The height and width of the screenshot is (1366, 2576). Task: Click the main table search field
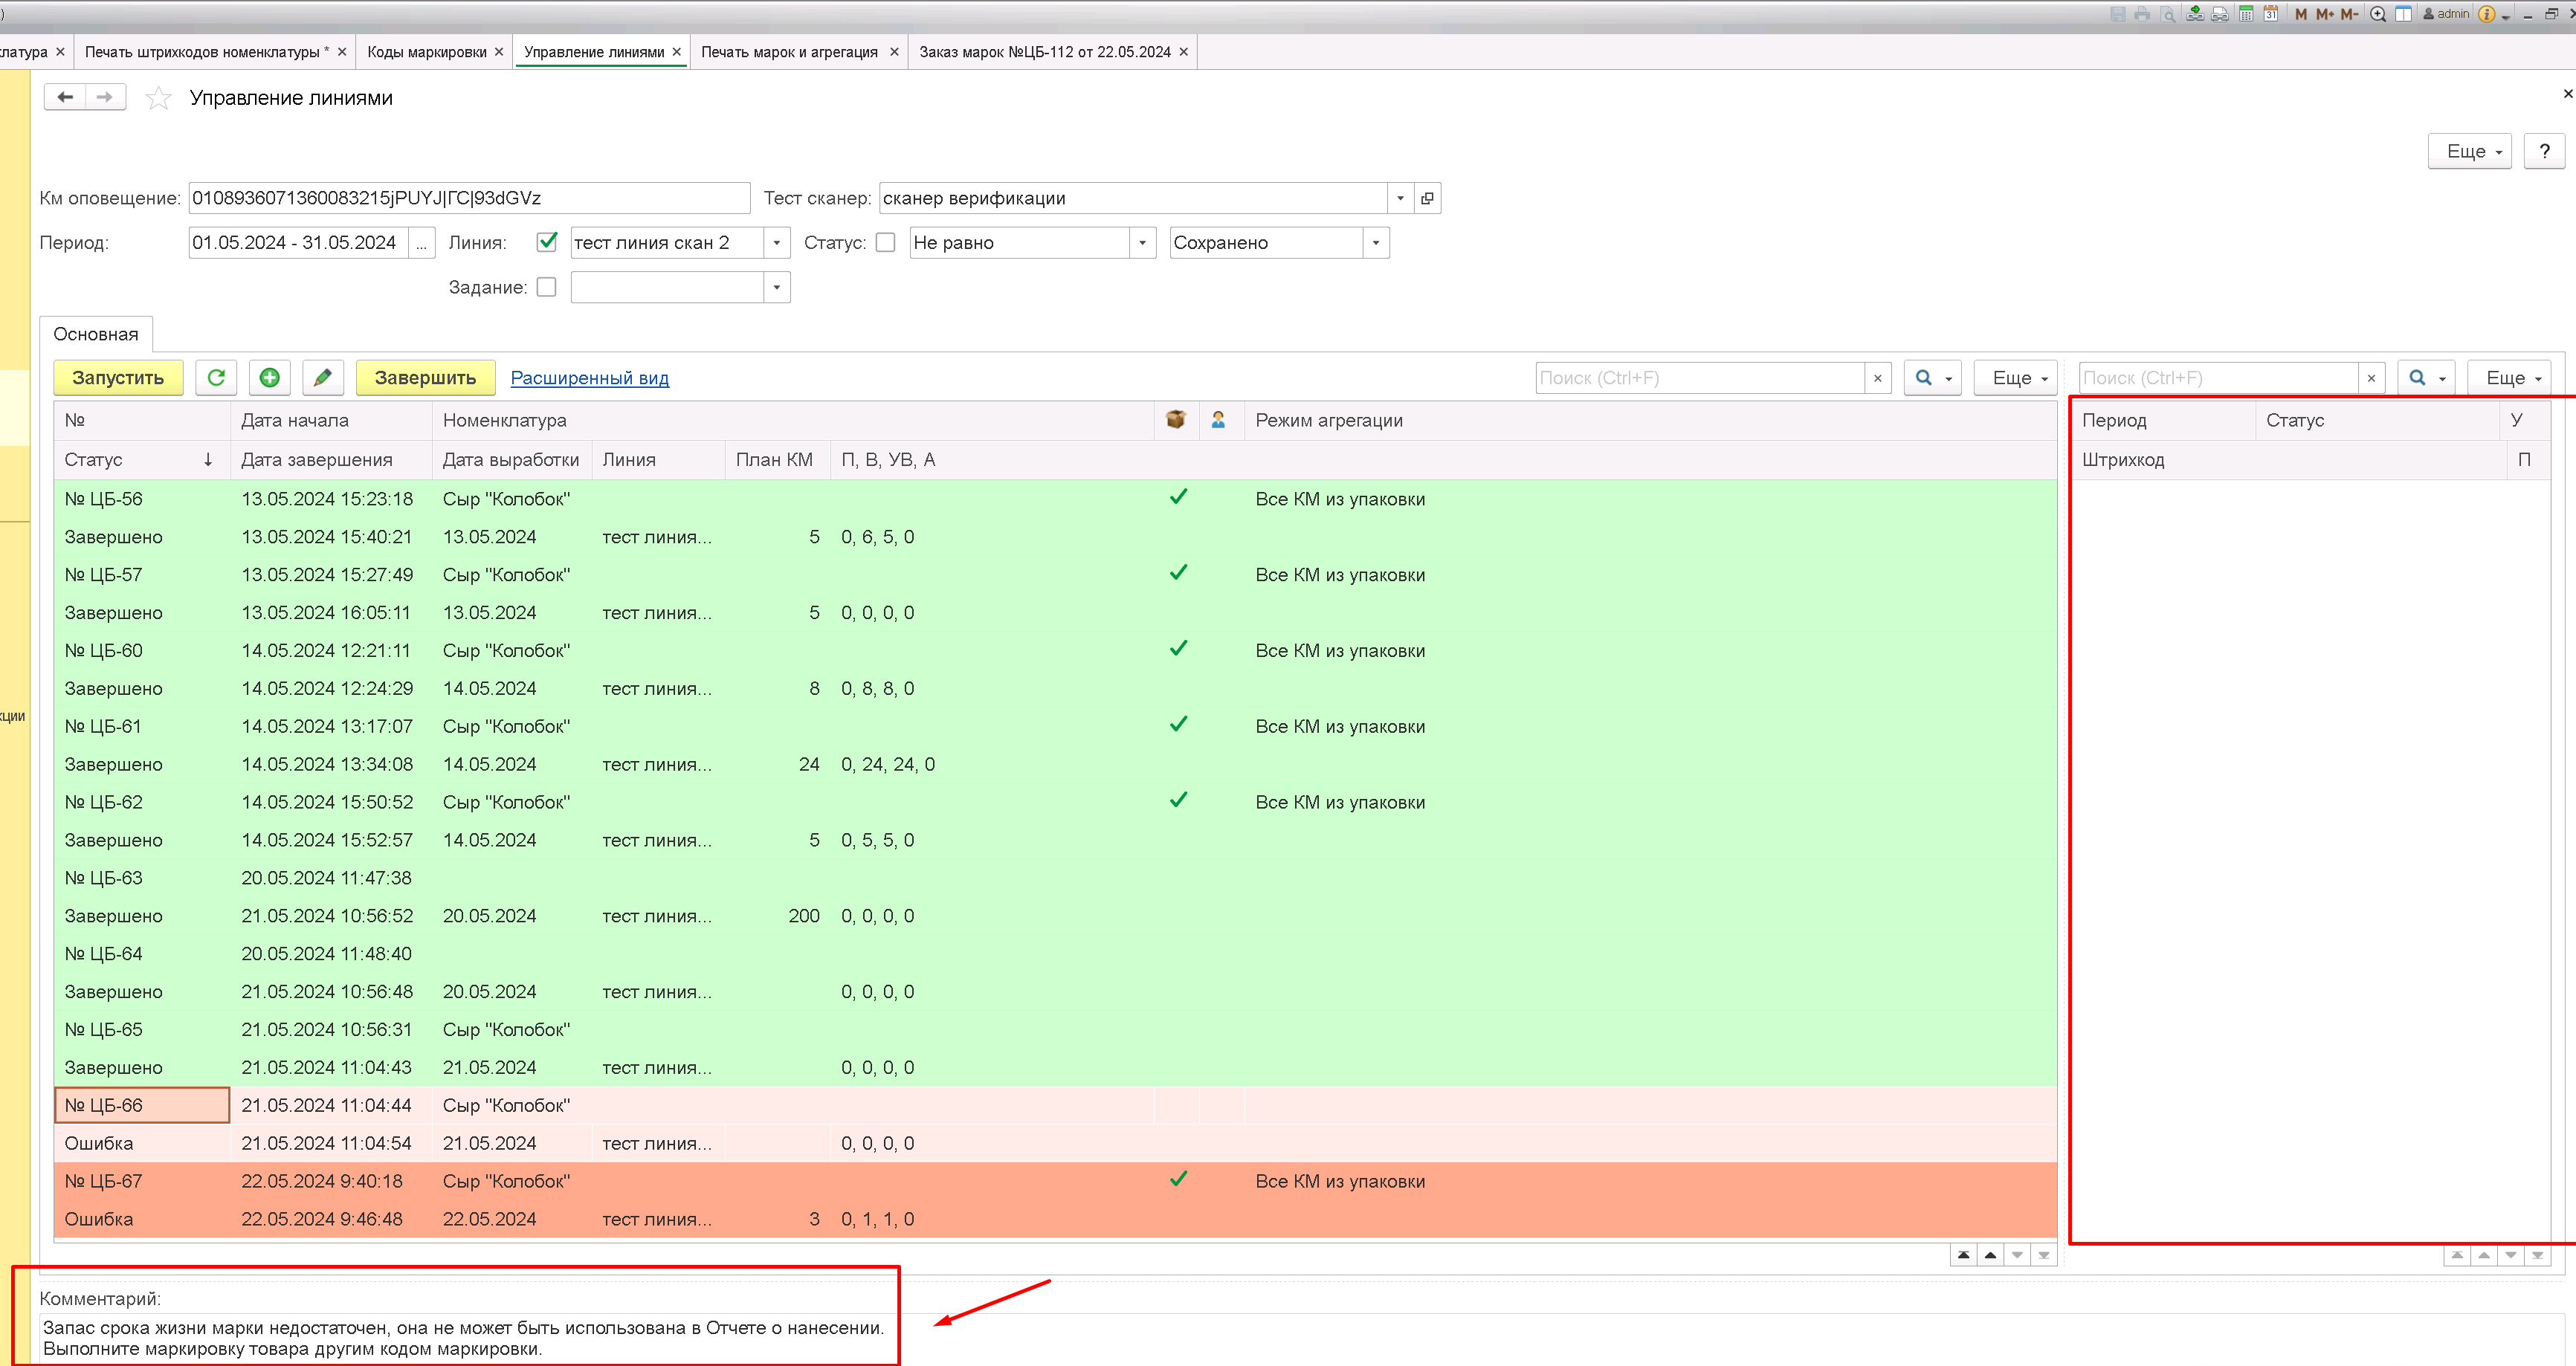click(x=1700, y=378)
